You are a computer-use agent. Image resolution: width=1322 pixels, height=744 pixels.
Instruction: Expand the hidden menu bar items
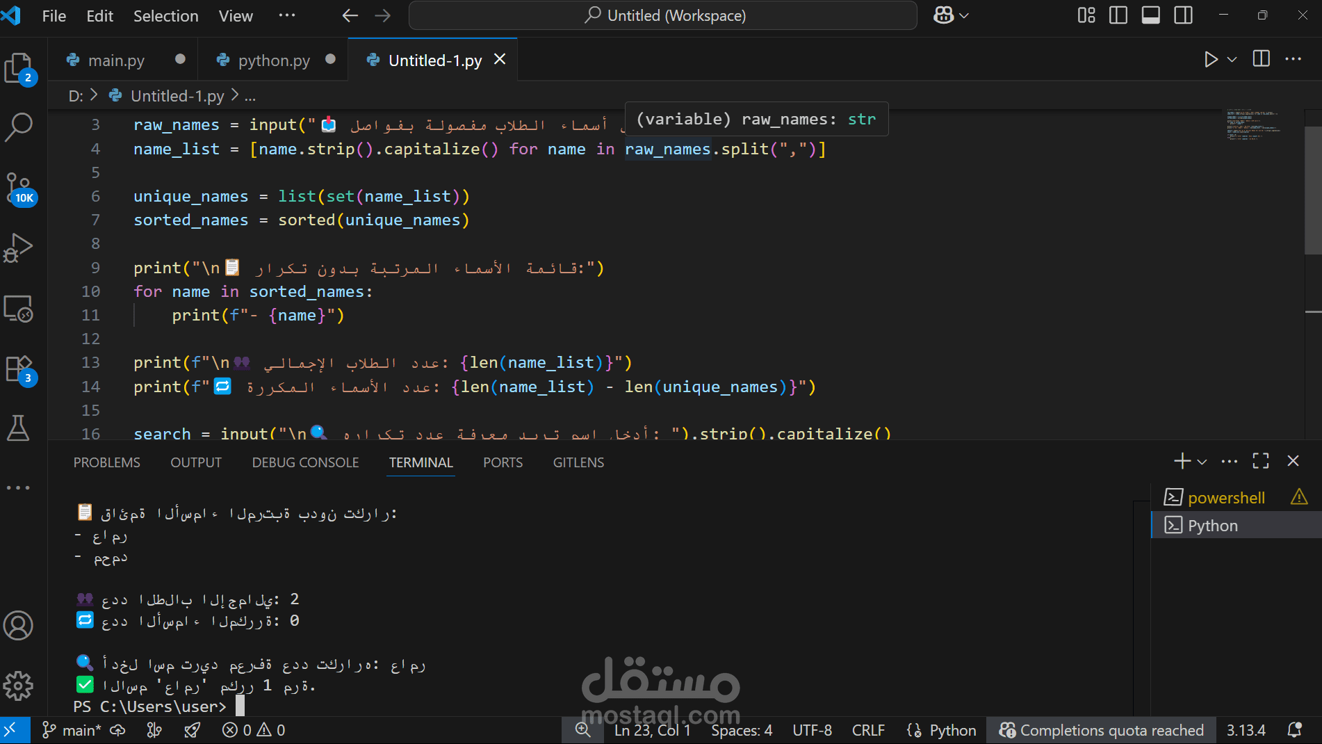click(286, 15)
